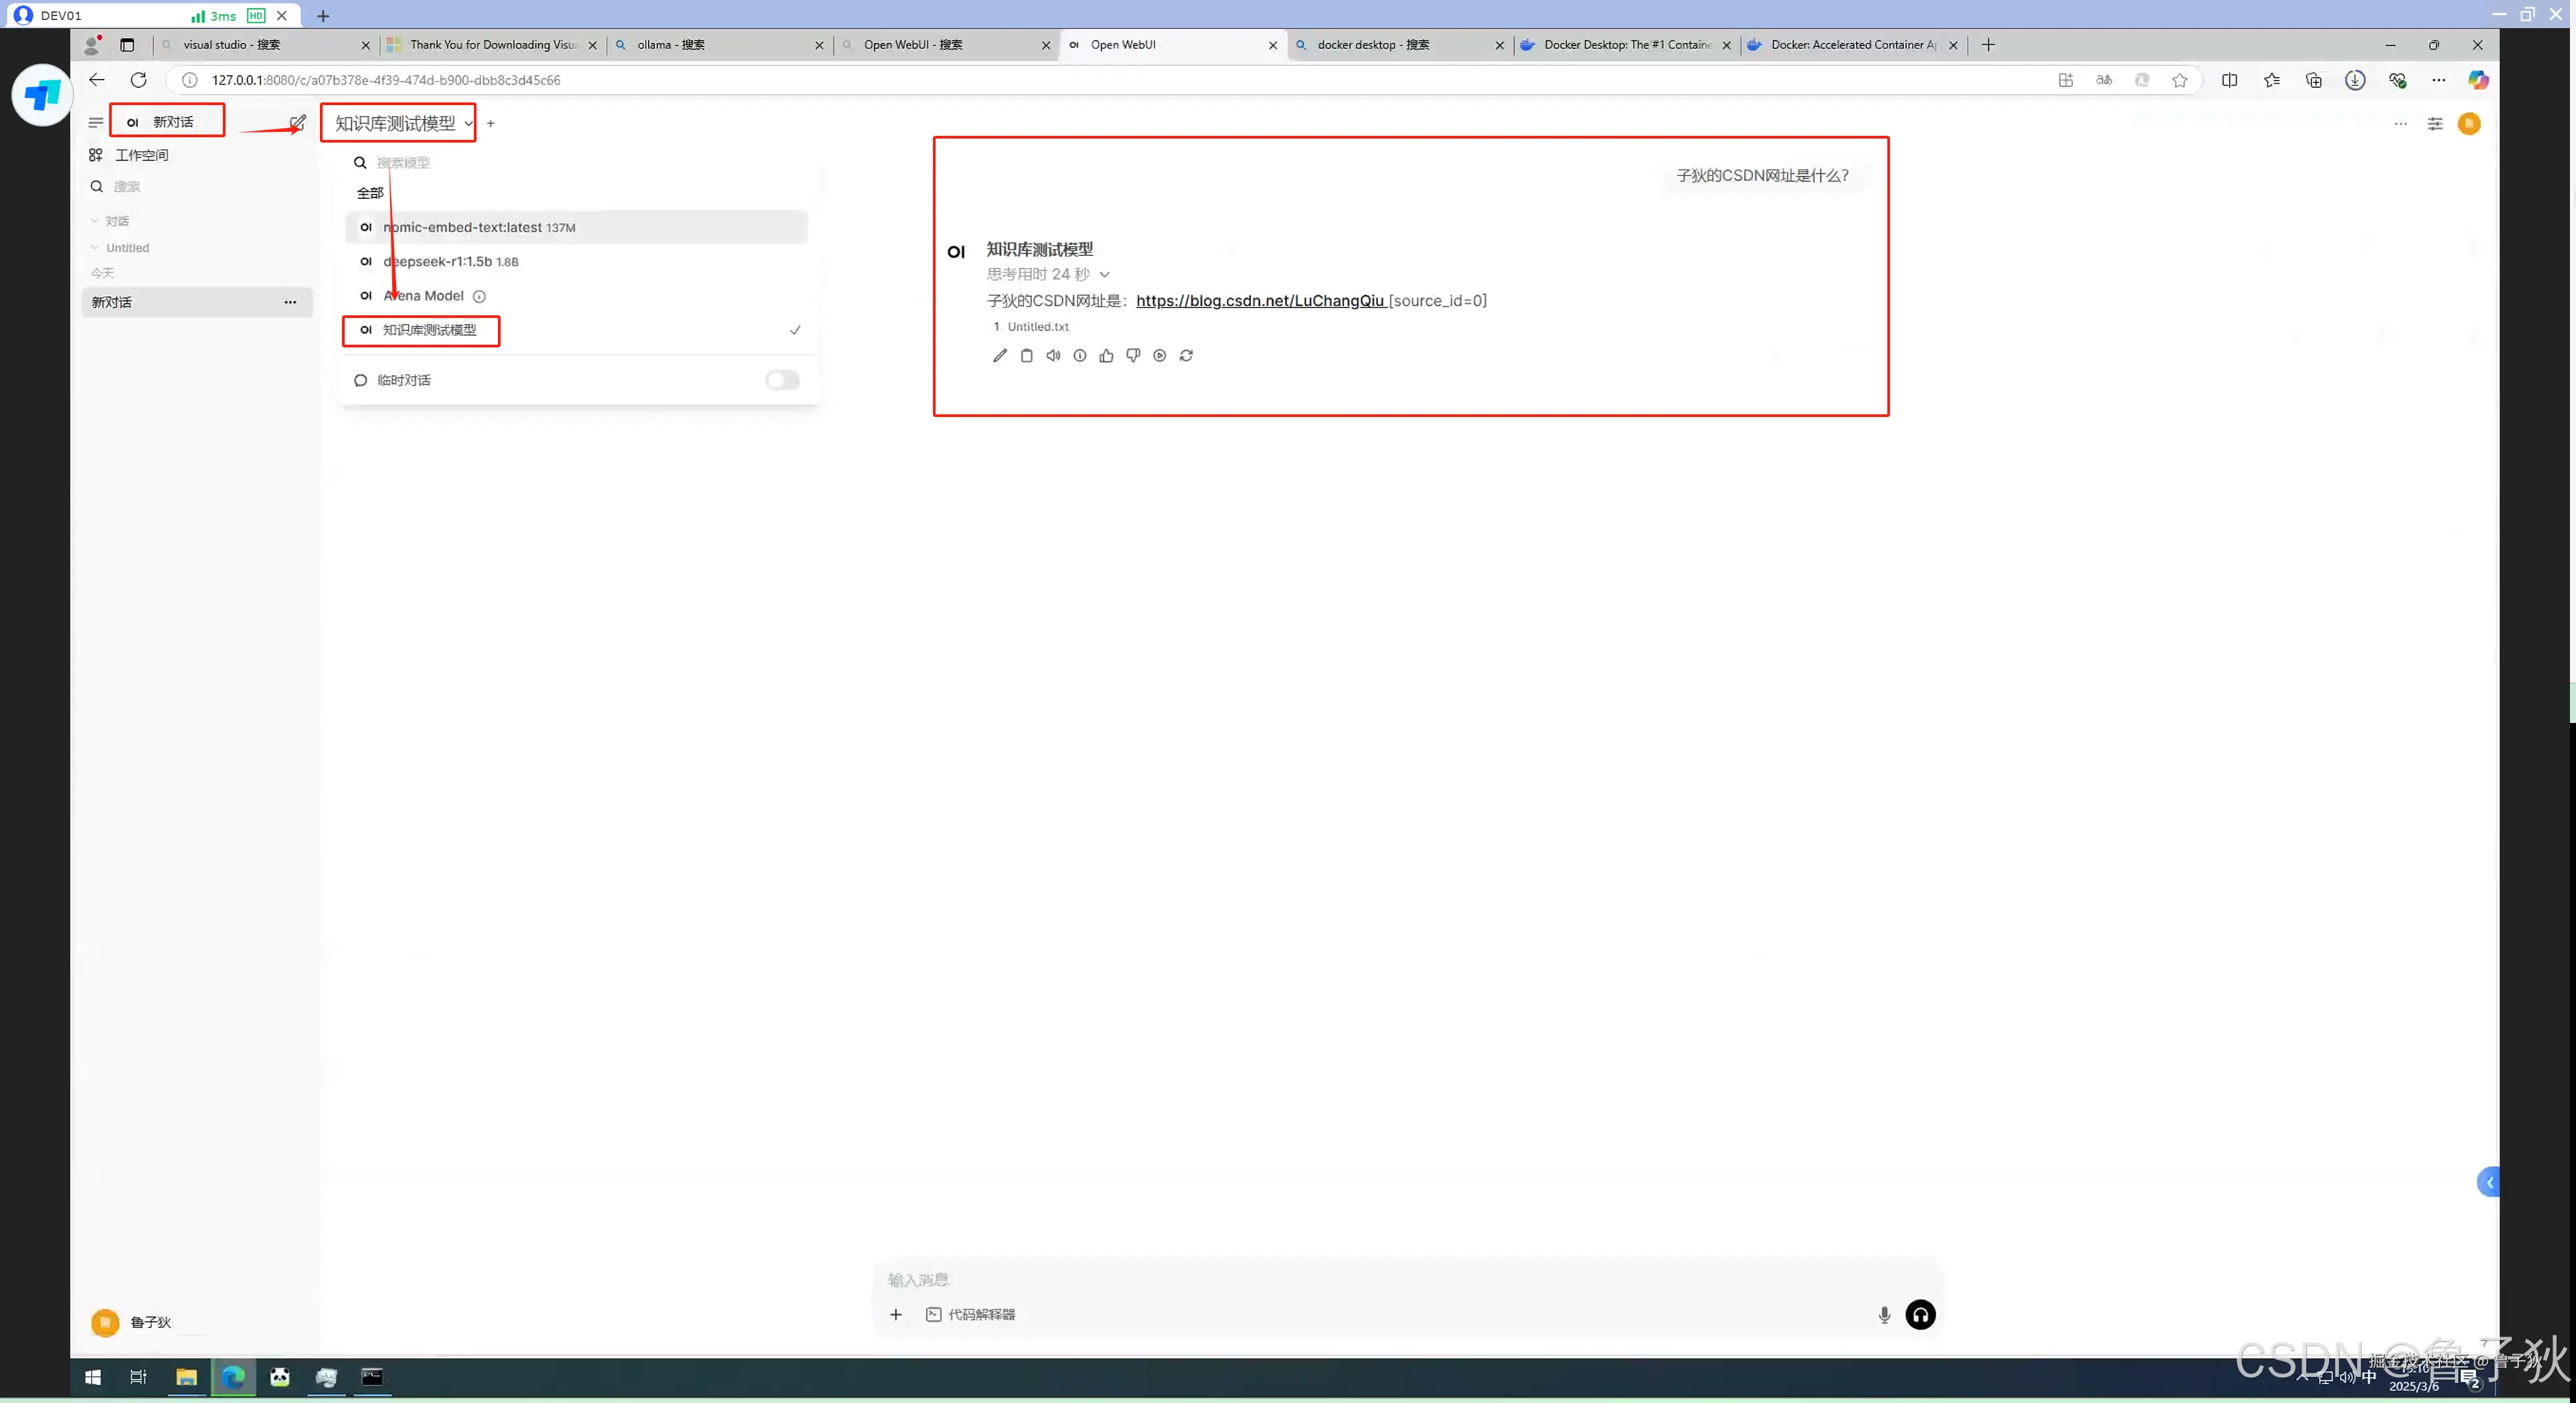Click the thumbs down feedback icon
Screen dimensions: 2576x1403
click(x=1133, y=356)
